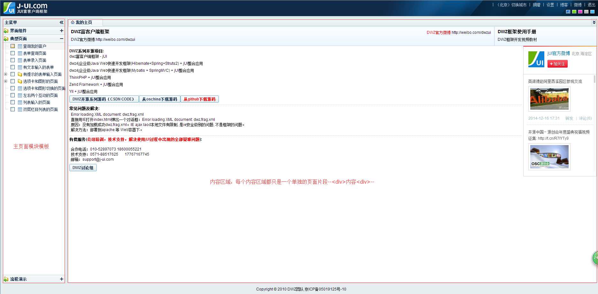Viewport: 598px width, 294px height.
Task: Click the J-UI.com logo in the header
Action: tap(26, 8)
